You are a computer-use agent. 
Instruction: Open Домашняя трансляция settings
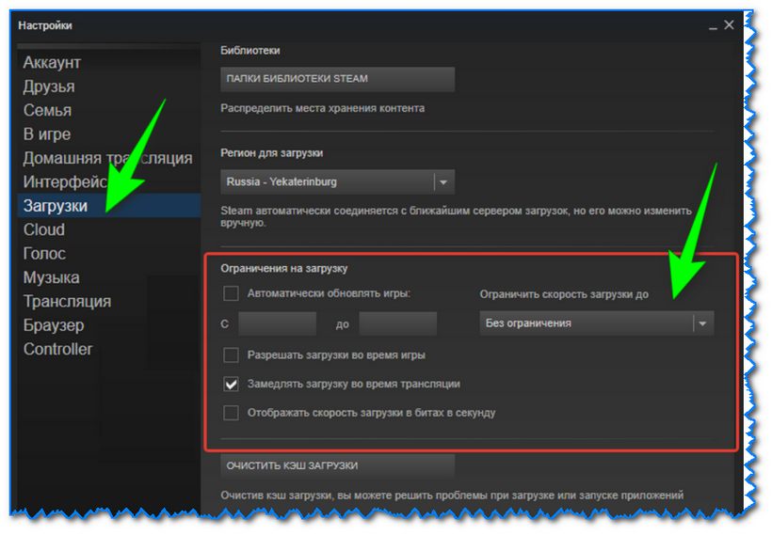[x=108, y=158]
